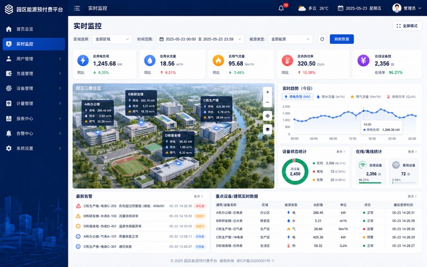Open 更多 link in 最新告警 panel
The width and height of the screenshot is (427, 267).
click(x=198, y=197)
